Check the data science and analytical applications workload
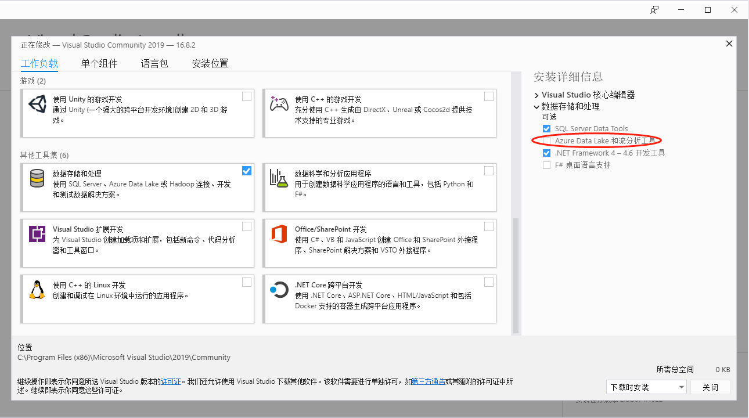749x418 pixels. pos(489,171)
